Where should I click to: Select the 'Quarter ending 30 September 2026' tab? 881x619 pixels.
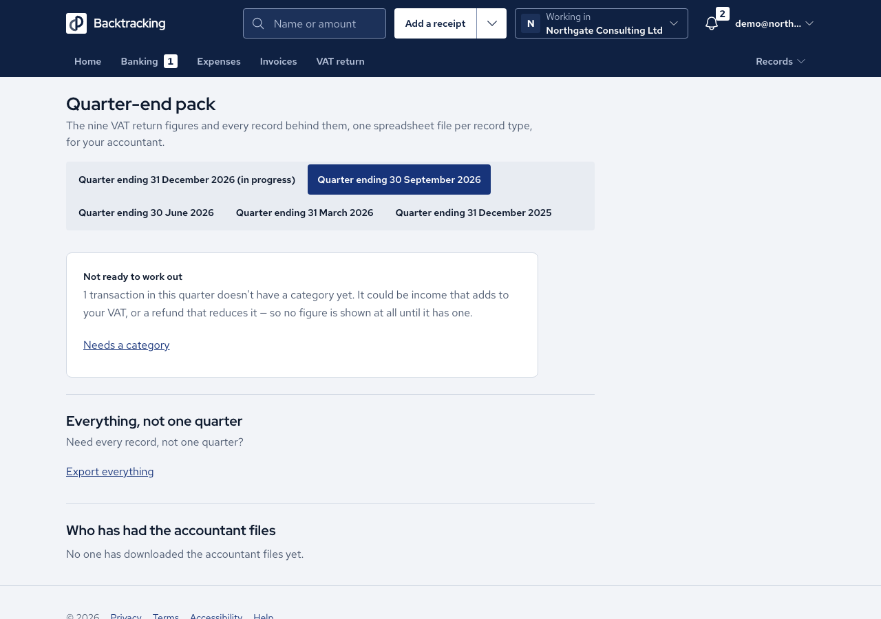tap(399, 180)
